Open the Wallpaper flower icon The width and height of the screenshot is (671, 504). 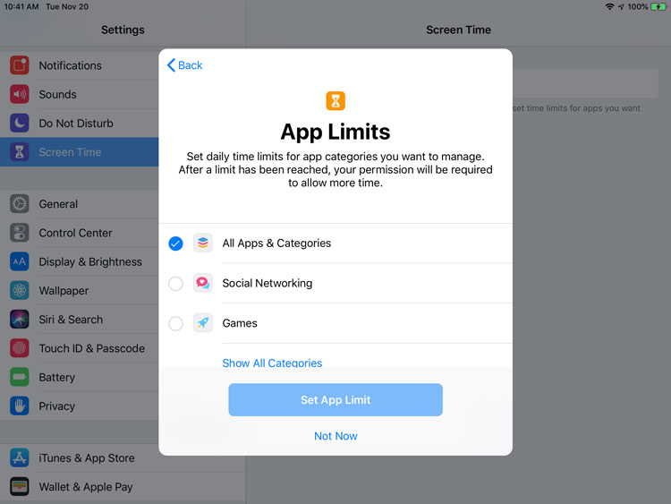point(20,291)
